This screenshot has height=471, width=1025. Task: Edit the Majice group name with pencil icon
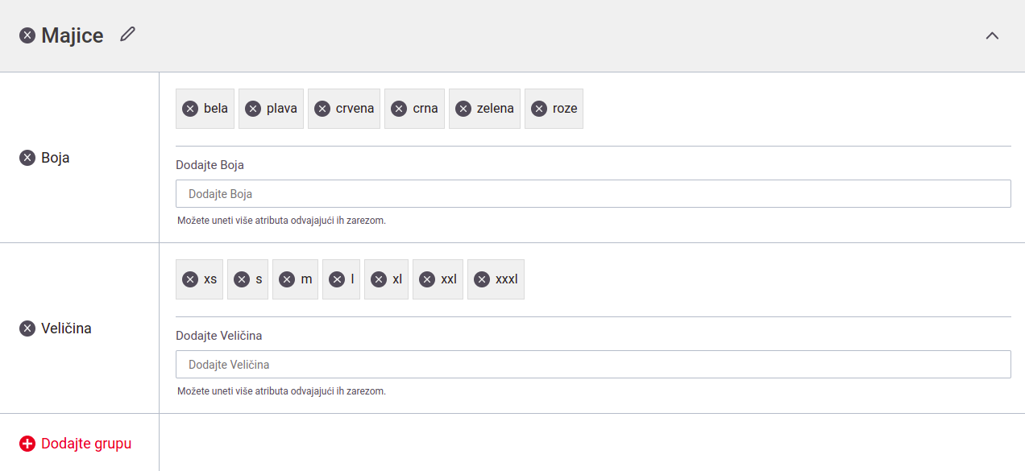coord(128,34)
